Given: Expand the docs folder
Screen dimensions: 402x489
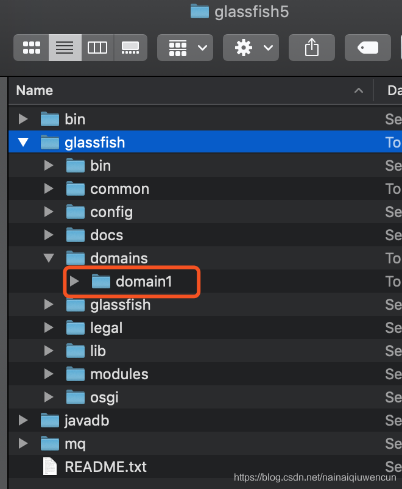Looking at the screenshot, I should pyautogui.click(x=49, y=235).
